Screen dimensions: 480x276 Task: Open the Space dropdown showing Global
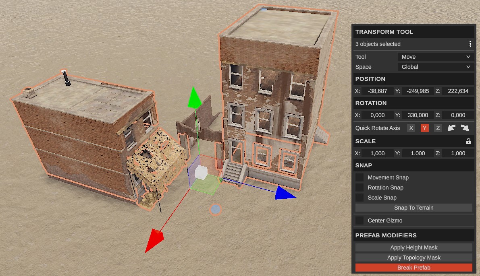436,67
